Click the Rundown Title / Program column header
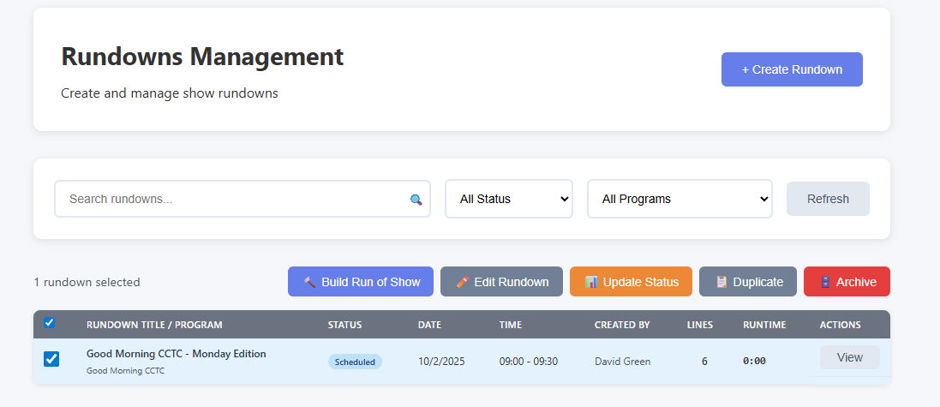This screenshot has height=407, width=940. [154, 325]
